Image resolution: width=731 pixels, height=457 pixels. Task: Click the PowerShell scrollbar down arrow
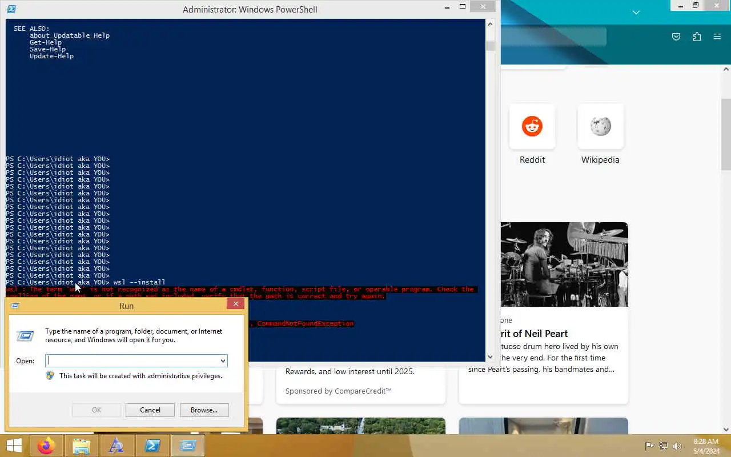coord(490,357)
